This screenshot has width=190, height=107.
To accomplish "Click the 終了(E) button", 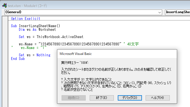I will 102,98.
